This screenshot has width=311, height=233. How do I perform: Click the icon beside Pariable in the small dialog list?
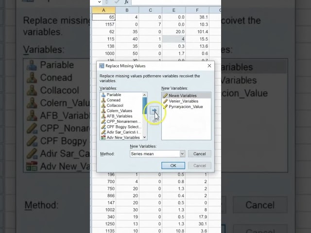point(103,95)
